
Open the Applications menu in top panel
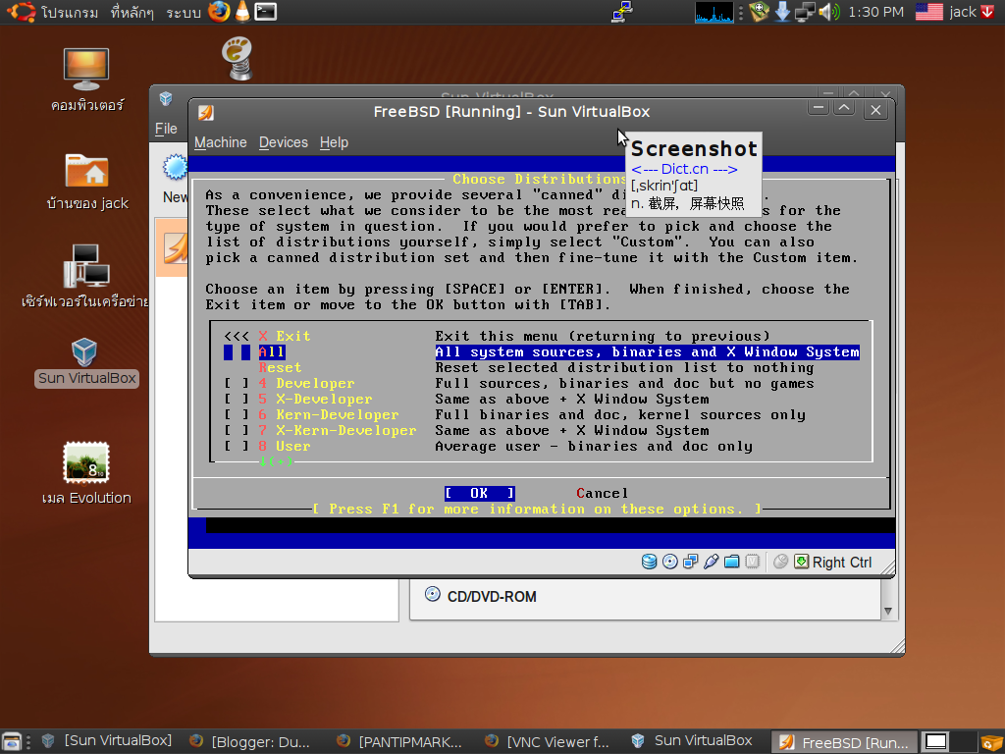click(x=70, y=12)
